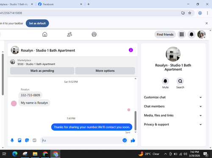Open Chrome profile icon
This screenshot has width=212, height=158.
point(200,13)
